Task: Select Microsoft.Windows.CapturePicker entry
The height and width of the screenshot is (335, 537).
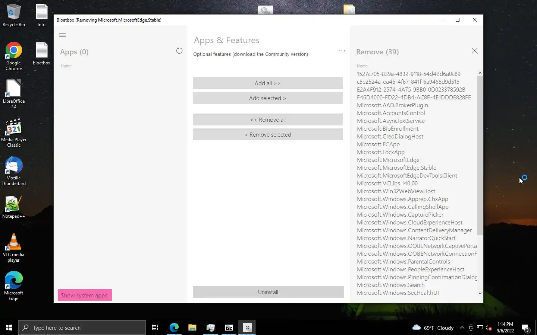Action: [x=400, y=214]
